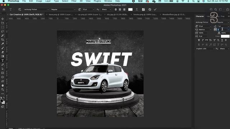Switch to the sky.jpg document tab
230x129 pixels.
click(117, 14)
